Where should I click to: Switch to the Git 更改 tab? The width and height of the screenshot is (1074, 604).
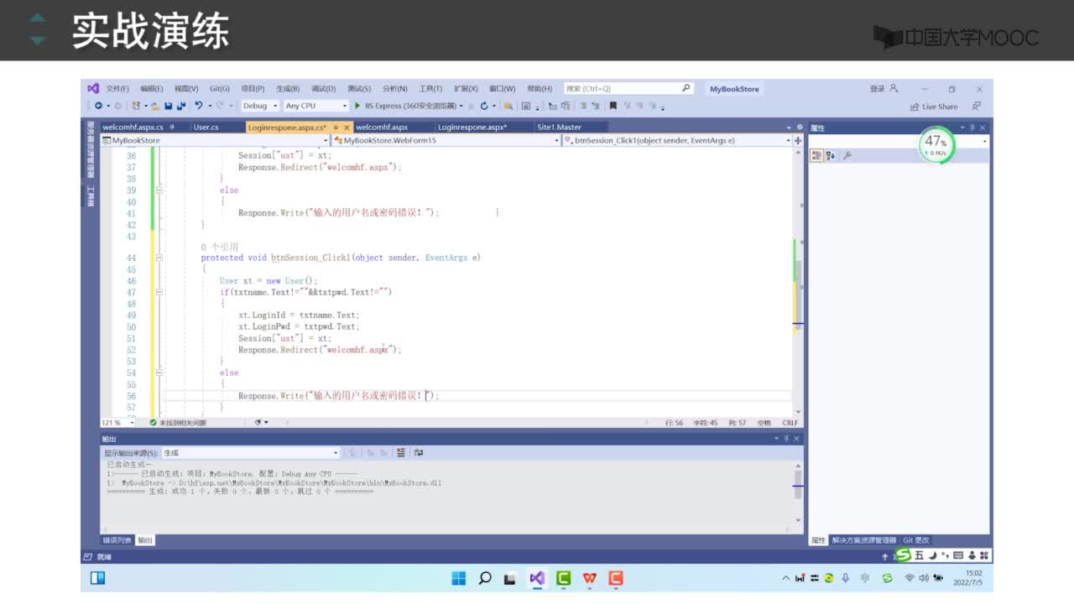coord(915,540)
